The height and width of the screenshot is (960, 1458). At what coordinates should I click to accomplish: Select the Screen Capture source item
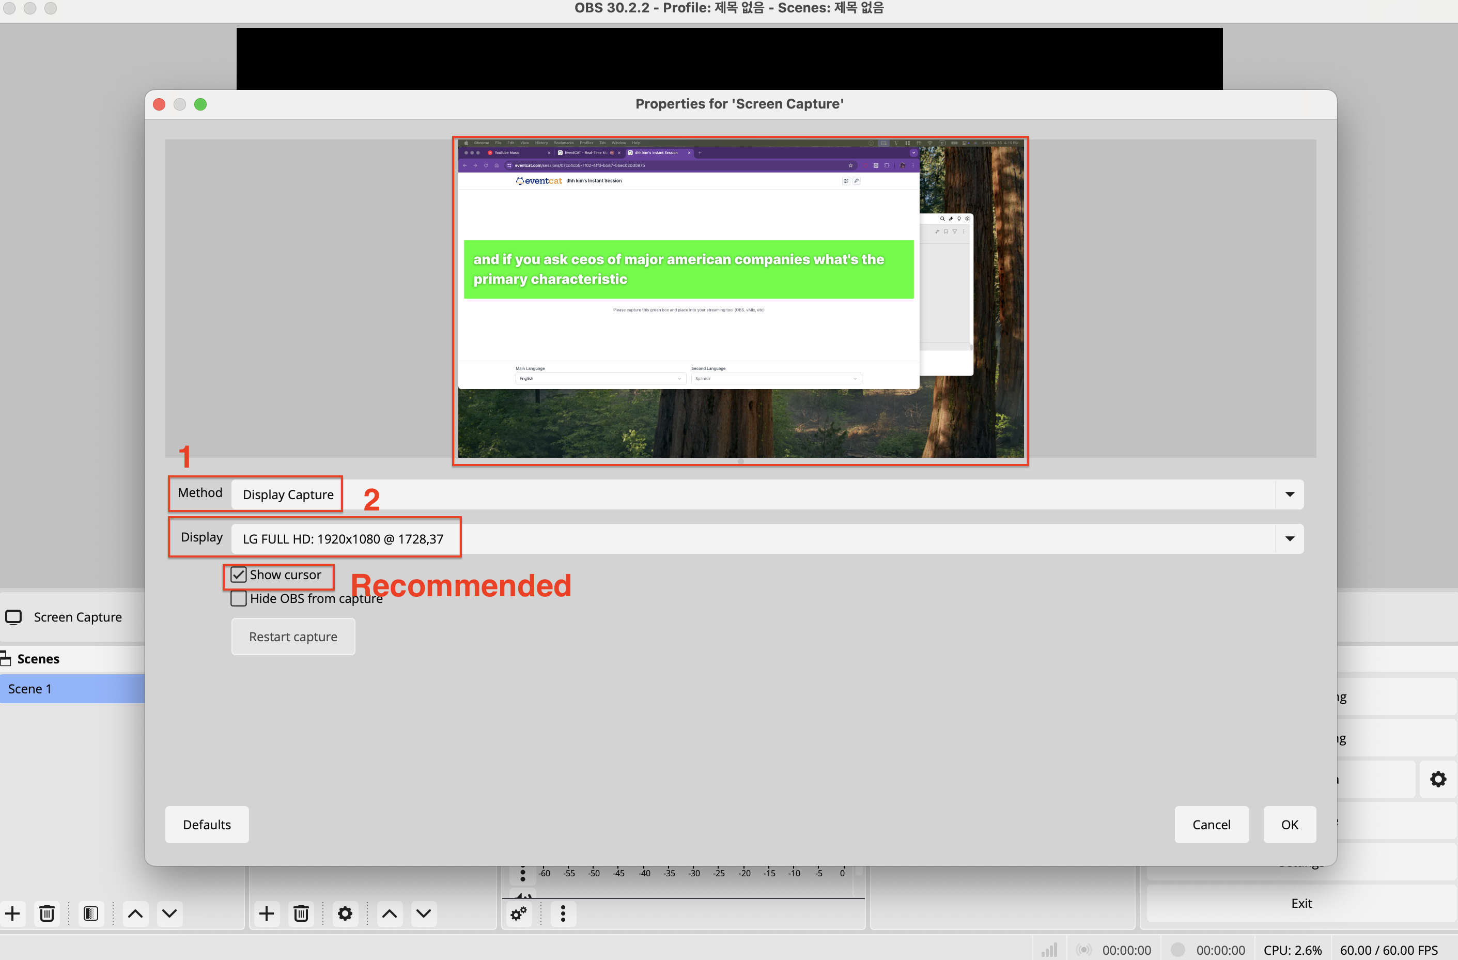click(77, 617)
